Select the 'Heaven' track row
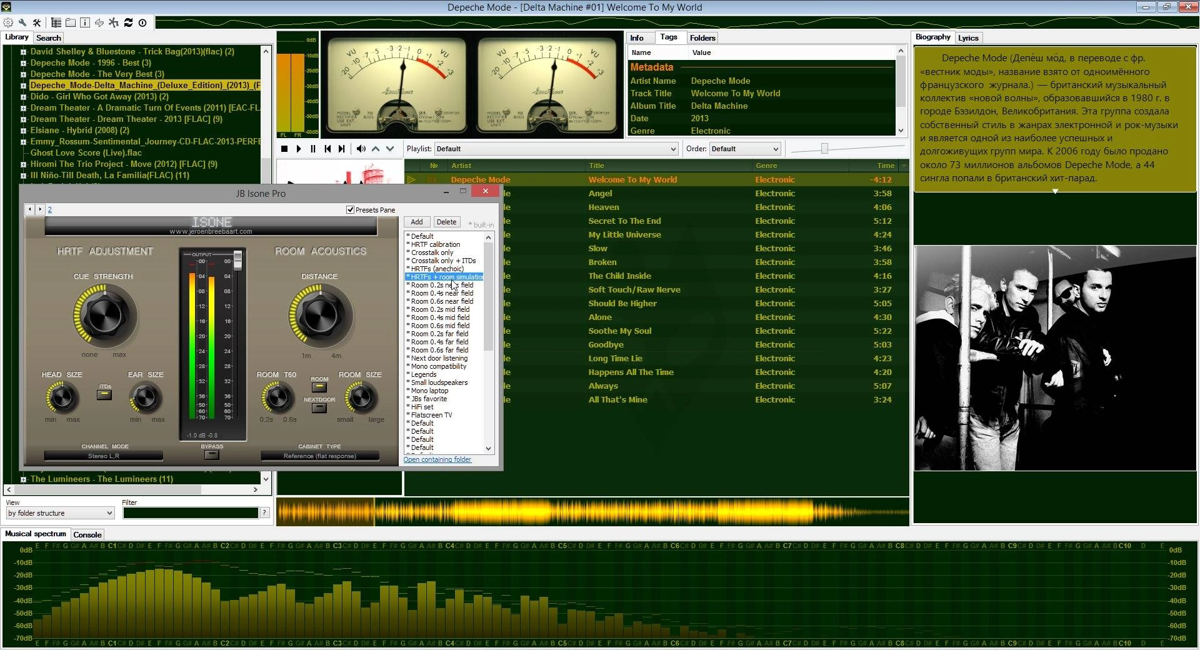The width and height of the screenshot is (1200, 650). point(656,207)
